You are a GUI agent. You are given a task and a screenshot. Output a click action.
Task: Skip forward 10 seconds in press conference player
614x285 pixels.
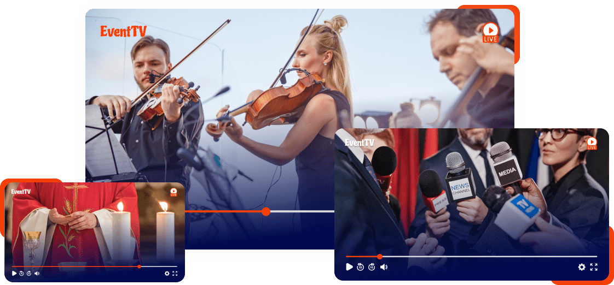(372, 267)
